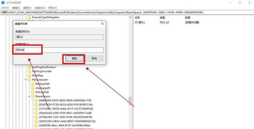
Task: Click the value data field containing 回收站
Action: (59, 50)
